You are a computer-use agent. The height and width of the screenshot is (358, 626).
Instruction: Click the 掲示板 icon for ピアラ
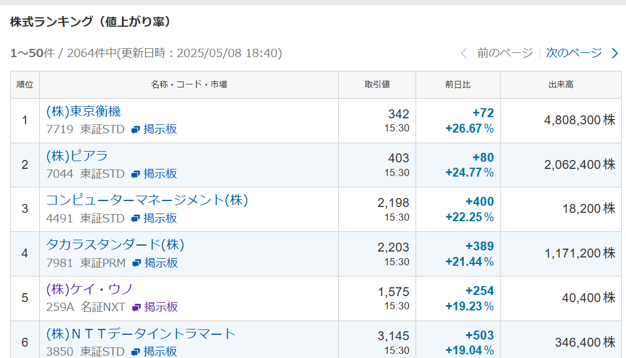136,174
